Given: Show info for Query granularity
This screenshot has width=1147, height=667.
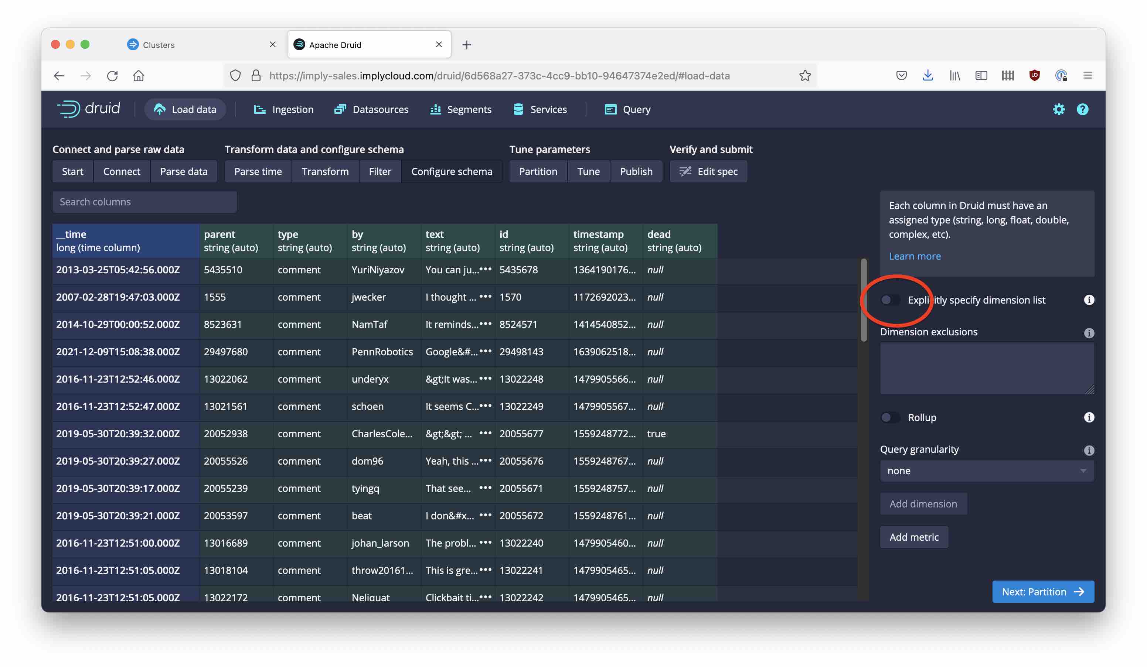Looking at the screenshot, I should pos(1089,450).
